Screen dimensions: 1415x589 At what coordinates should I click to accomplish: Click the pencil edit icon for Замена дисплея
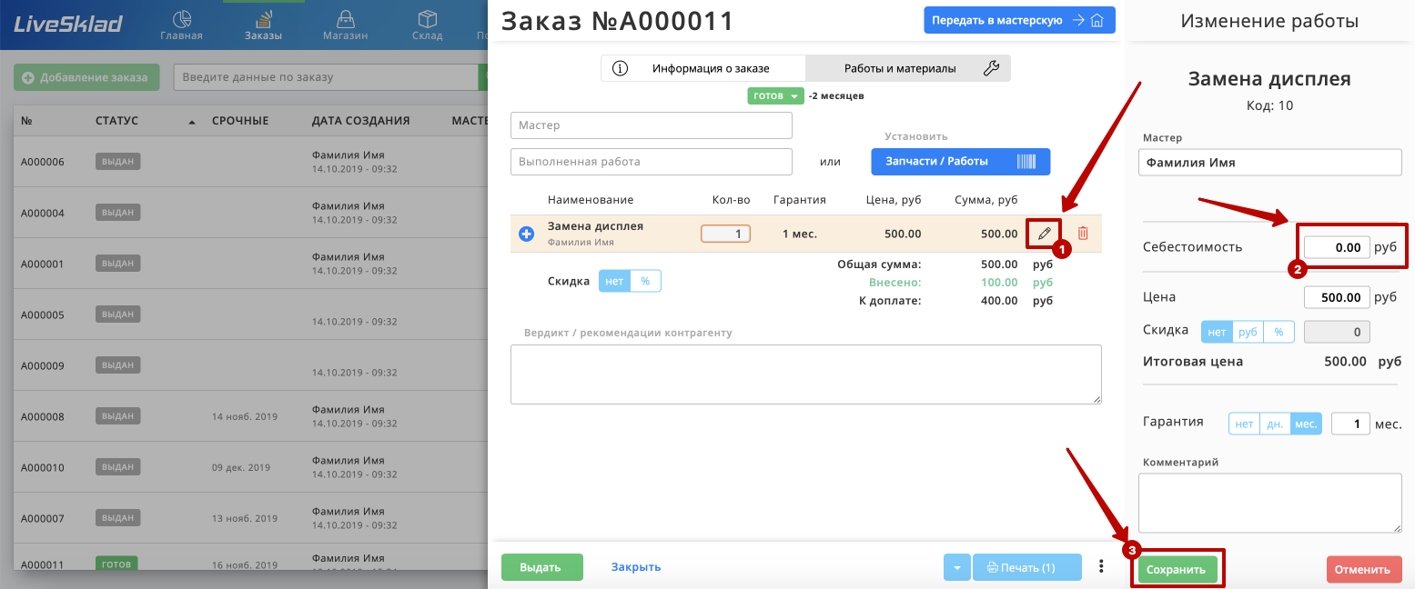click(1044, 234)
